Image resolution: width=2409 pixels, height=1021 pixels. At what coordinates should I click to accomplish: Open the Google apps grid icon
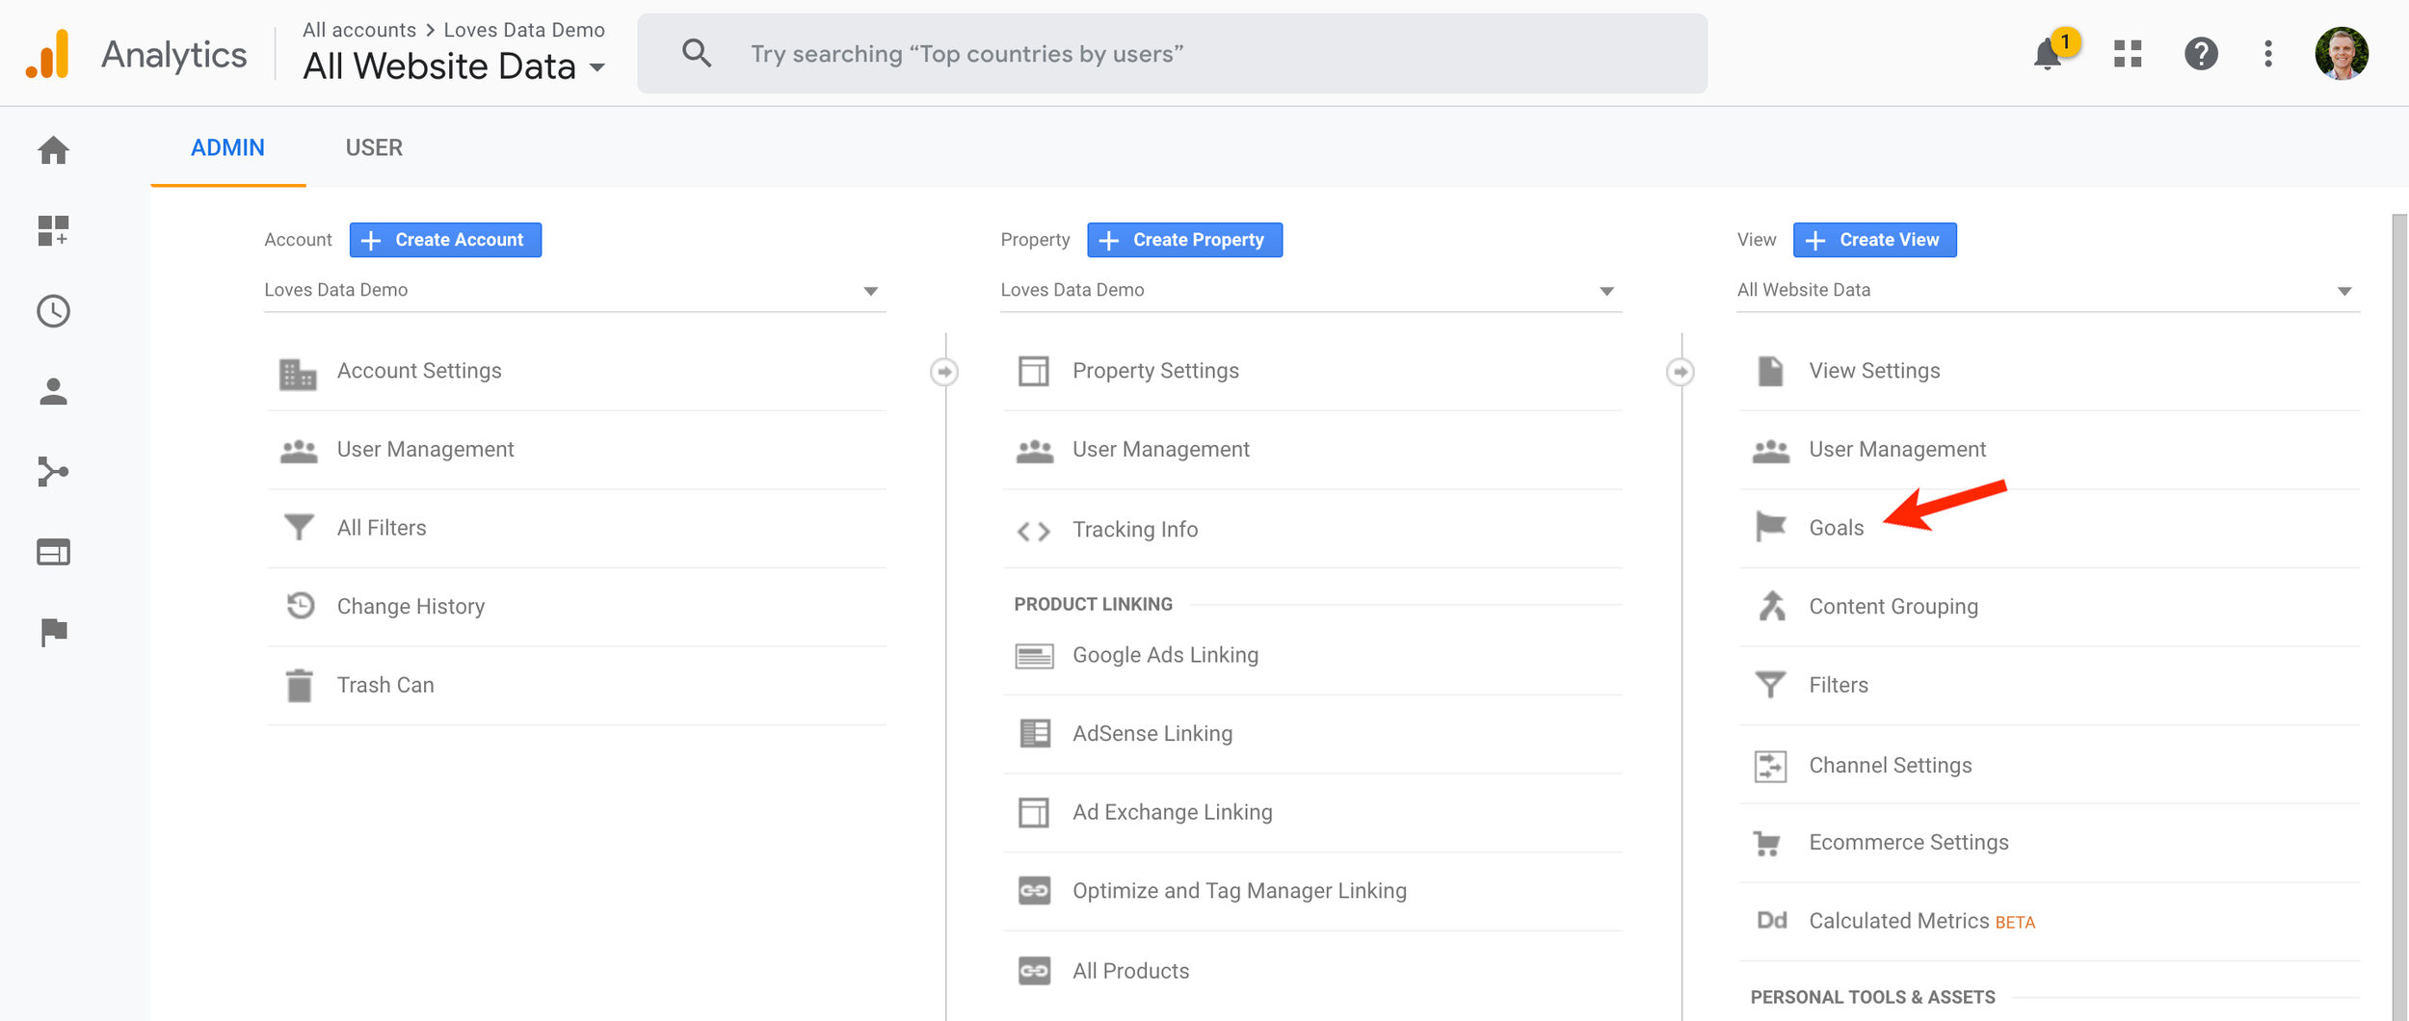(2128, 54)
